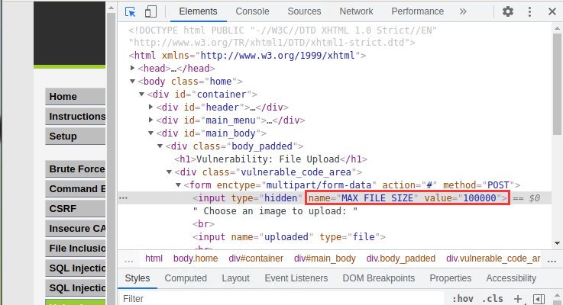Open Brute Force in the DVWA menu

(76, 169)
